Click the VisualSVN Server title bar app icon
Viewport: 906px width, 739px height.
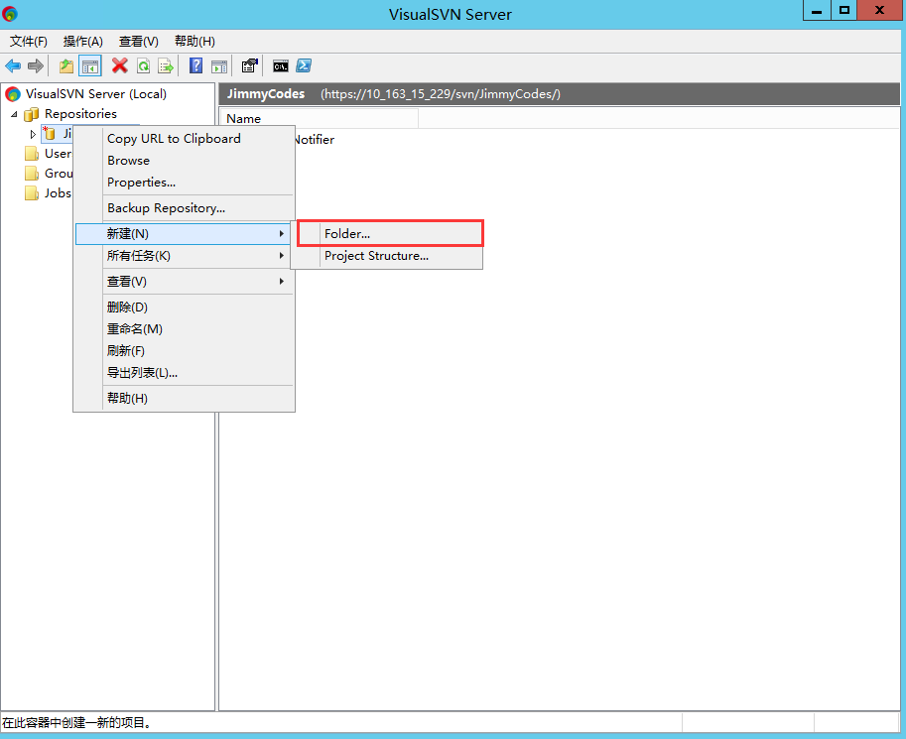pos(10,13)
